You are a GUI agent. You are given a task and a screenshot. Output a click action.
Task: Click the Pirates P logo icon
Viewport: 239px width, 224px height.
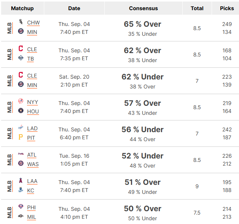pyautogui.click(x=21, y=137)
